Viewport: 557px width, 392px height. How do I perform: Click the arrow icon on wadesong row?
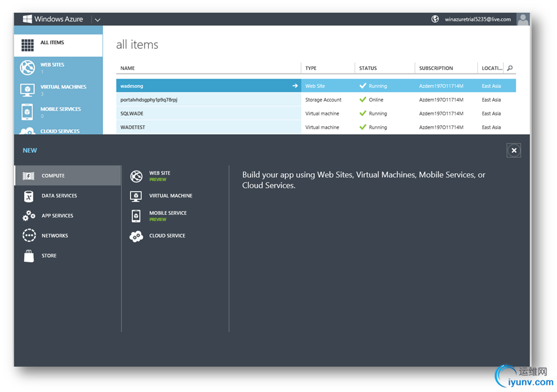(x=295, y=86)
